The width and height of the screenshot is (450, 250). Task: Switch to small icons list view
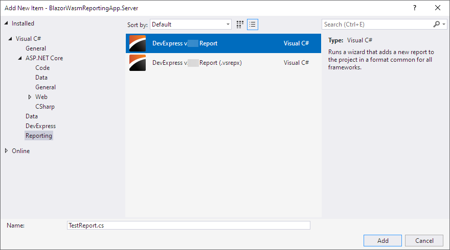253,24
